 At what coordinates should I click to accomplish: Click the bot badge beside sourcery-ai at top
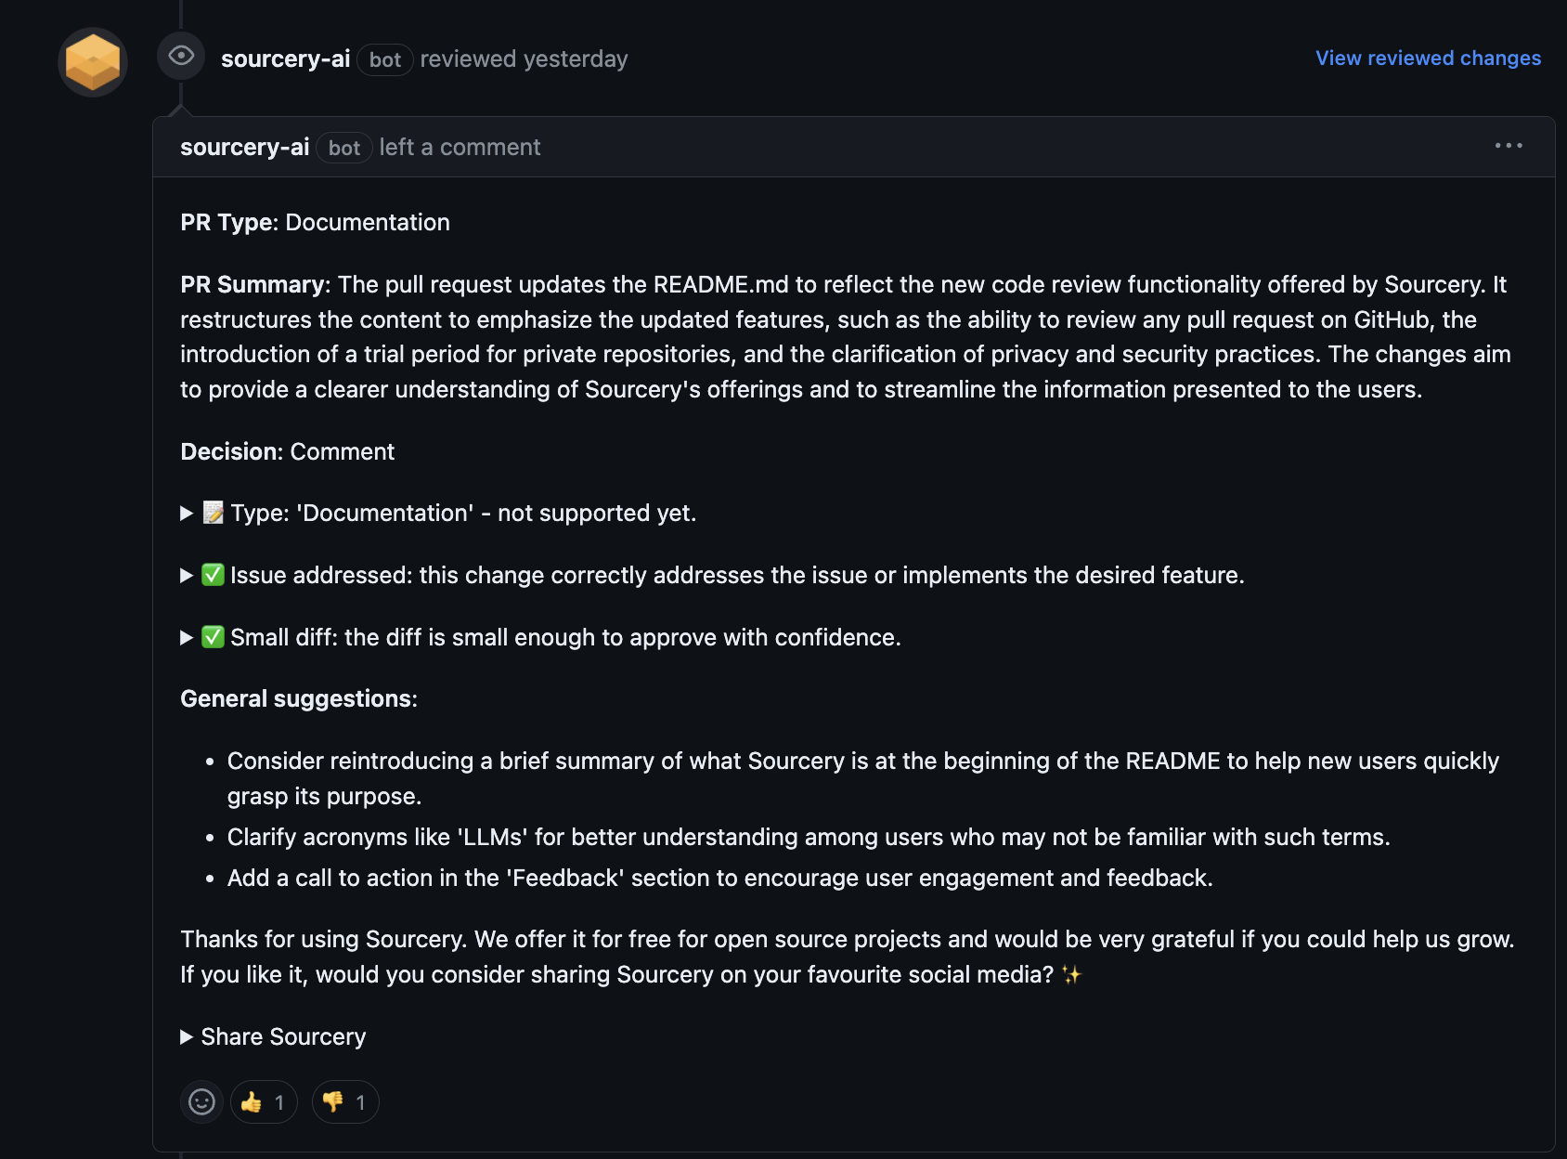coord(385,59)
